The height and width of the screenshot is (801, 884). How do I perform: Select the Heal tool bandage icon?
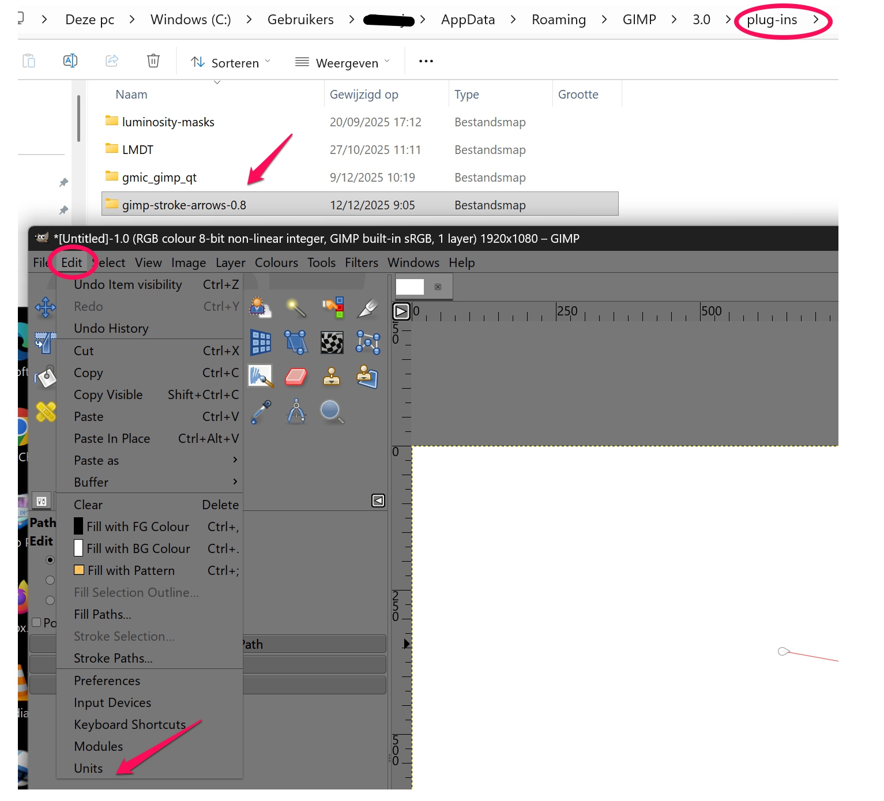tap(46, 412)
